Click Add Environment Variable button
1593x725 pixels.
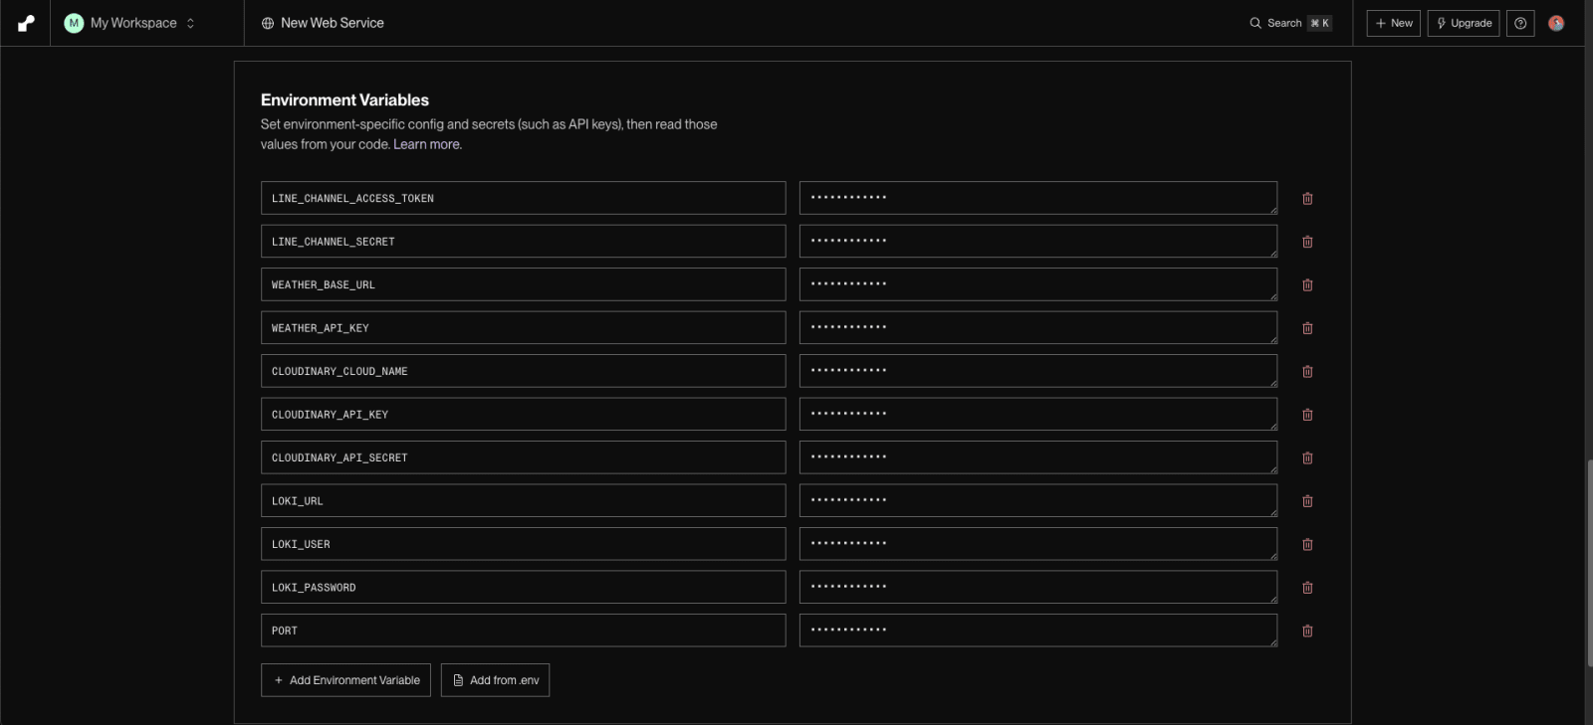coord(345,680)
